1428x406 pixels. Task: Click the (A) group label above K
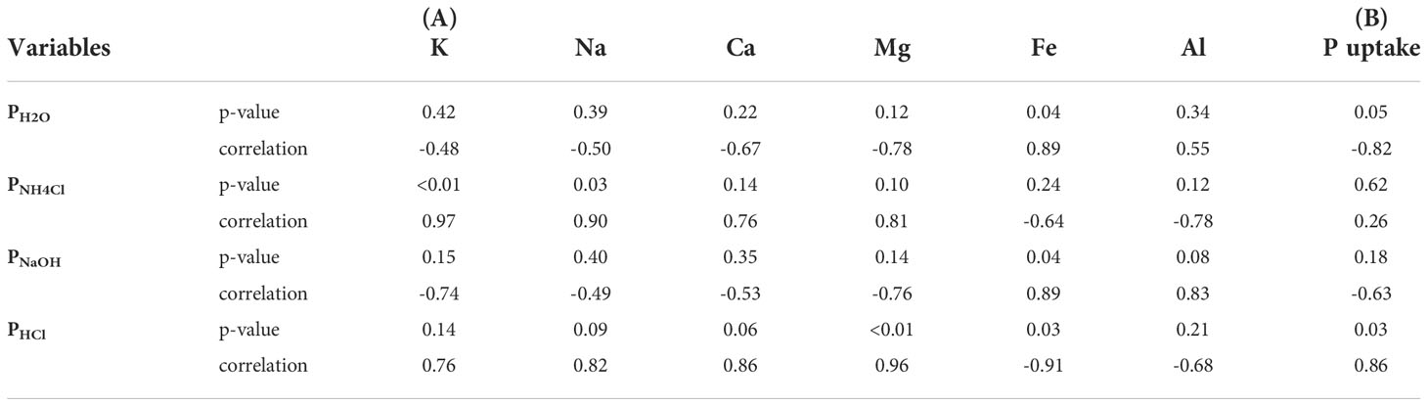(440, 18)
